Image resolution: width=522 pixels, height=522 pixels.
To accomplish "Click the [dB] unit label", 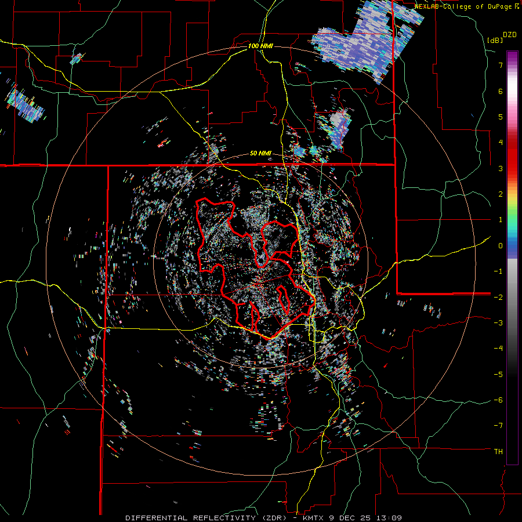I will click(x=494, y=40).
